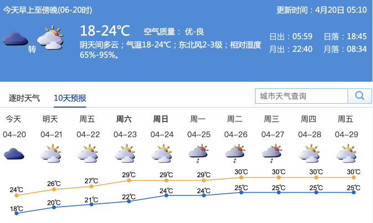Click the 24℃ high point for today
Viewport: 373px width, 223px height.
(x=17, y=195)
